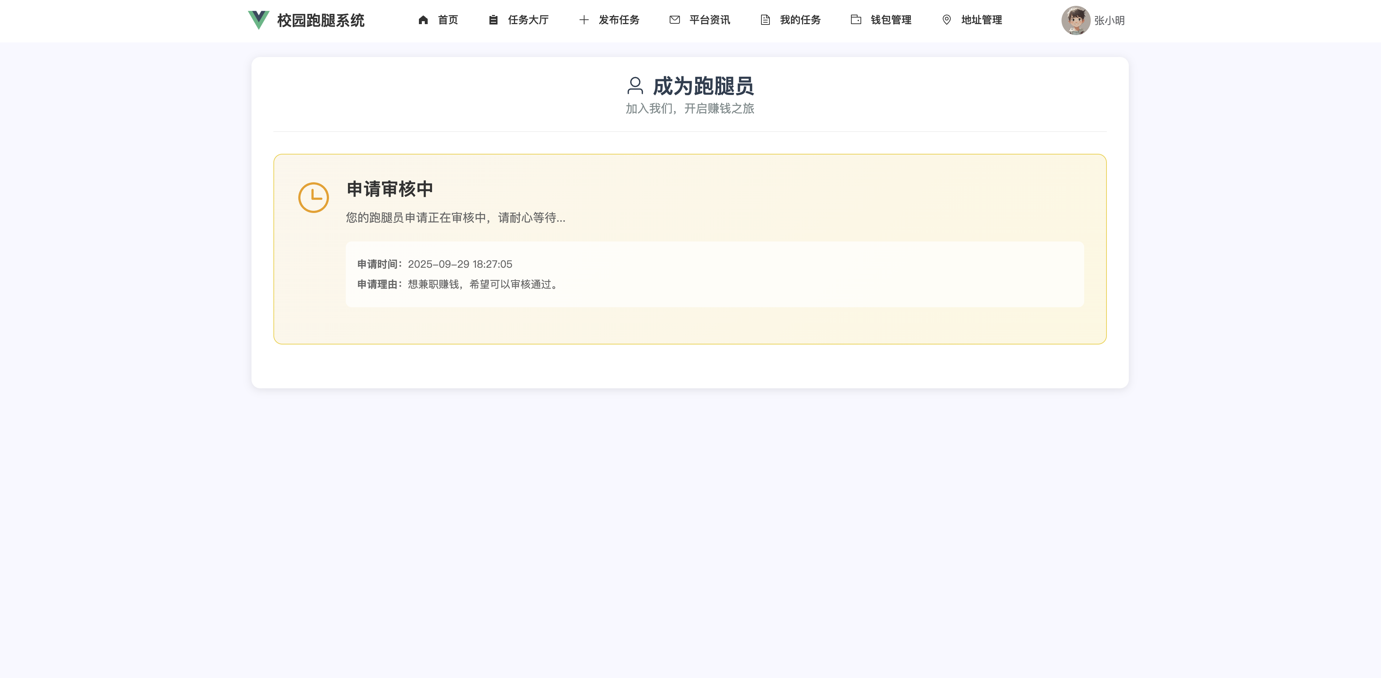Click the plus icon for publishing tasks

tap(584, 20)
